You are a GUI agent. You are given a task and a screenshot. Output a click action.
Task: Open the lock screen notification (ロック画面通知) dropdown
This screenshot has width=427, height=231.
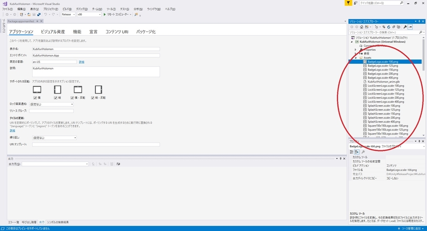click(x=51, y=104)
